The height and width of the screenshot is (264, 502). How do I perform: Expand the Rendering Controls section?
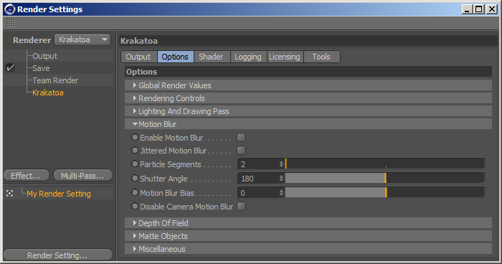click(x=308, y=98)
